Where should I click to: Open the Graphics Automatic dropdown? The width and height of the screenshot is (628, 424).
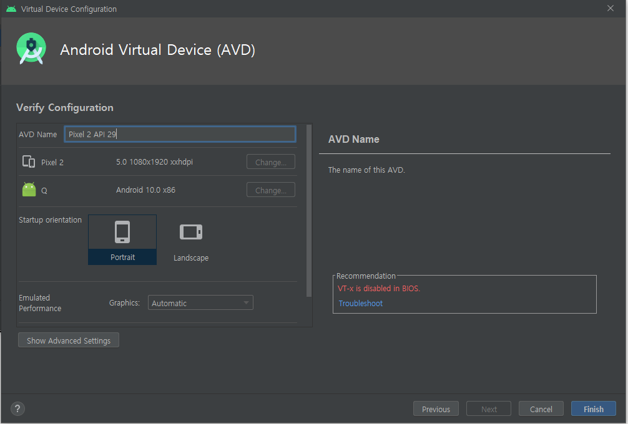200,303
